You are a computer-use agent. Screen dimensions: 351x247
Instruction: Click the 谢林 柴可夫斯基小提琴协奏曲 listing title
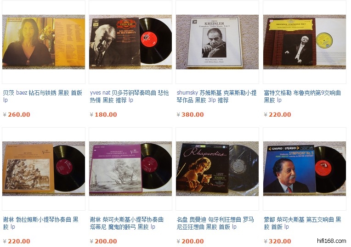click(x=127, y=223)
